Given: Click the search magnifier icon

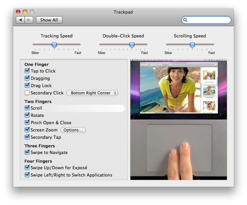Looking at the screenshot, I should pos(186,20).
